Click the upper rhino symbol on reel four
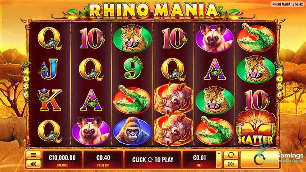The height and width of the screenshot is (172, 306). click(173, 99)
